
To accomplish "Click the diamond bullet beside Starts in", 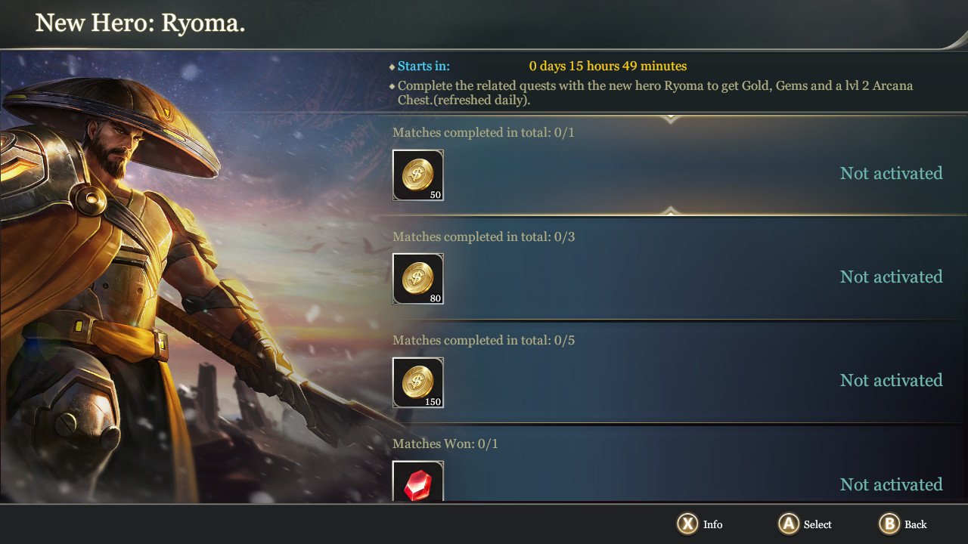I will (x=392, y=66).
